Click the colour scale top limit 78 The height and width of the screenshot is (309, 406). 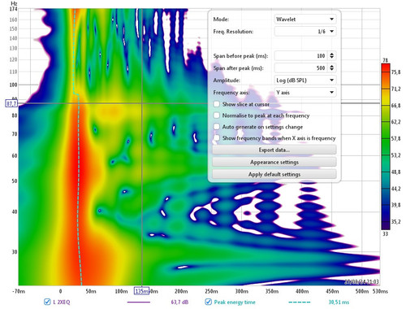point(386,60)
